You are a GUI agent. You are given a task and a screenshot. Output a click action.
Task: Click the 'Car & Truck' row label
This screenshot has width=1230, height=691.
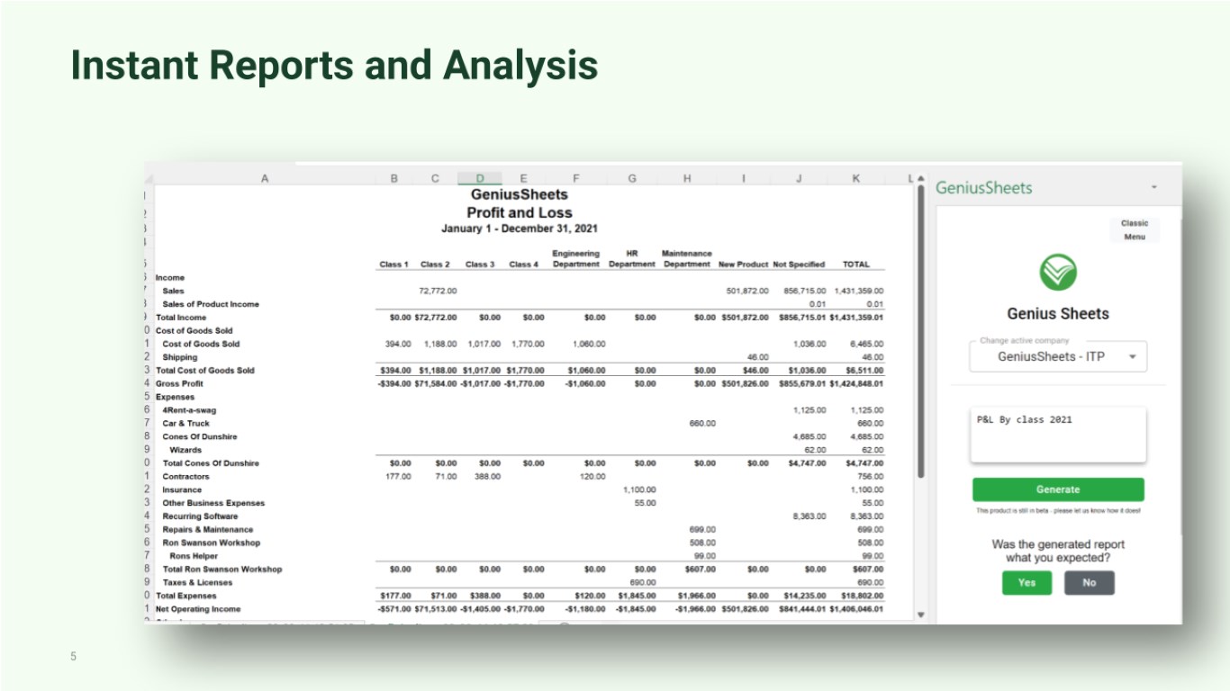click(x=185, y=424)
